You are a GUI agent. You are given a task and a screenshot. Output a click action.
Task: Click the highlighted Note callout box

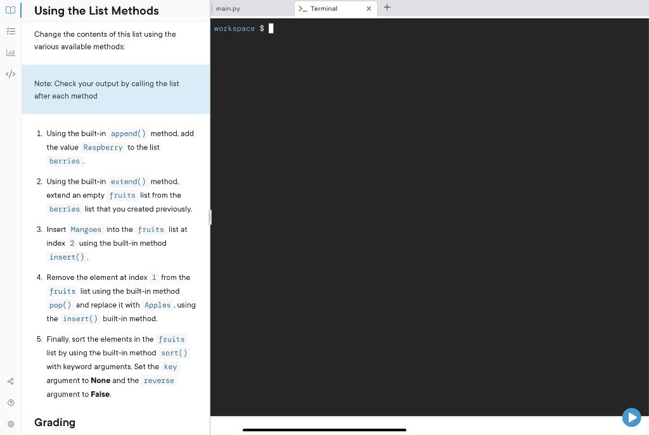coord(115,89)
